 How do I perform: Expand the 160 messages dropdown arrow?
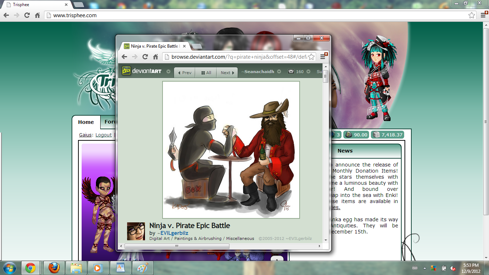click(x=309, y=72)
